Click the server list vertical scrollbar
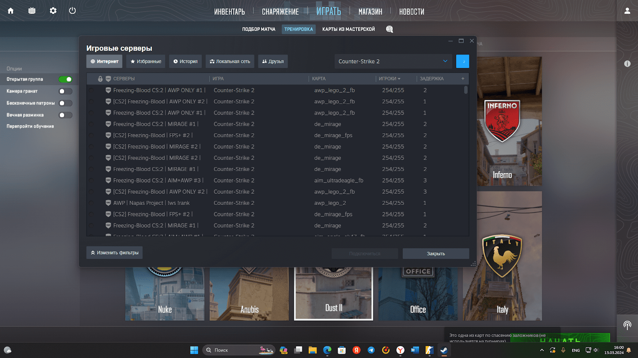 (466, 89)
